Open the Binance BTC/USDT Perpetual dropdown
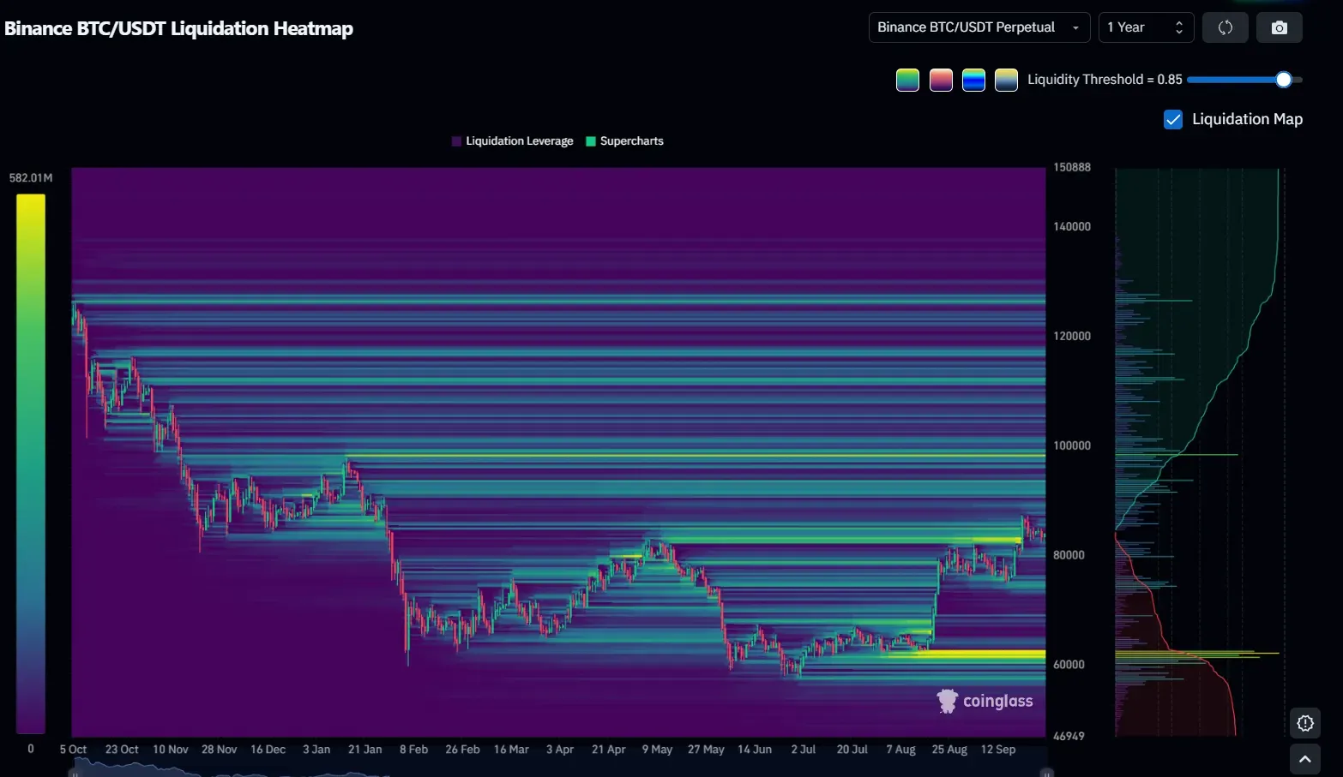The width and height of the screenshot is (1343, 777). pos(979,27)
